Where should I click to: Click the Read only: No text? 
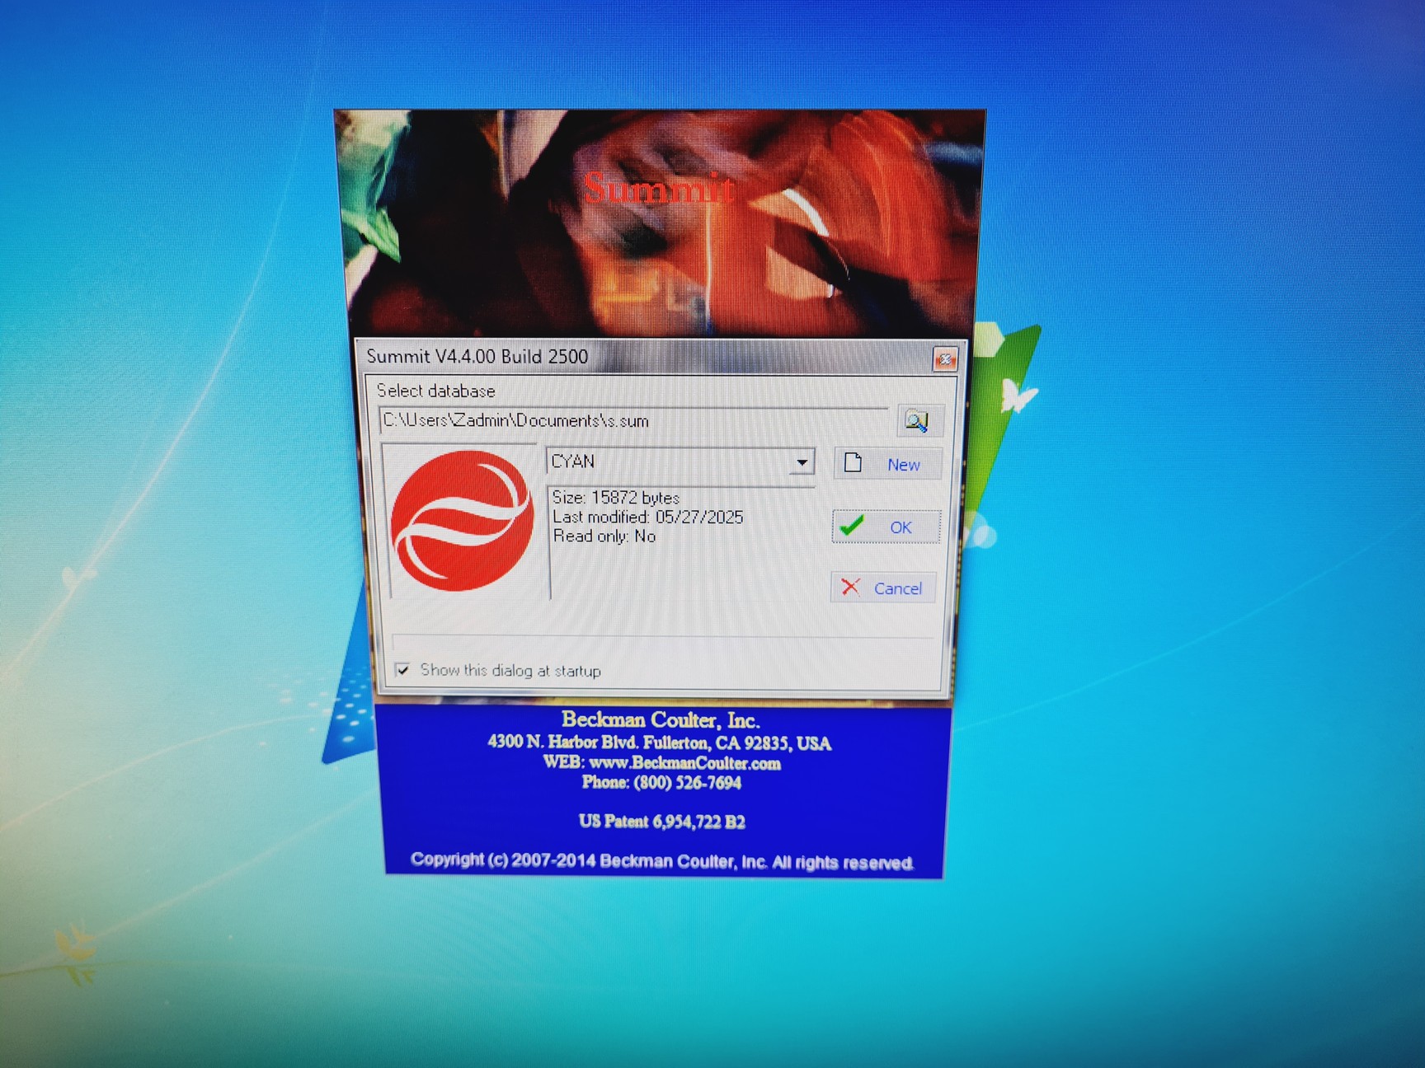pos(604,536)
